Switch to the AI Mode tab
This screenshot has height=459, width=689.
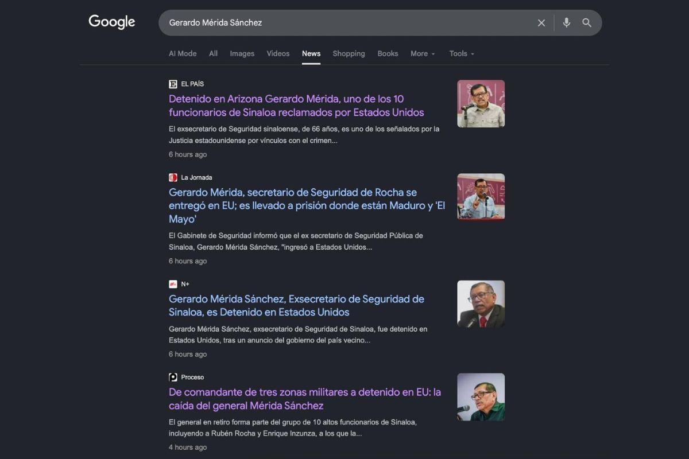click(x=183, y=53)
